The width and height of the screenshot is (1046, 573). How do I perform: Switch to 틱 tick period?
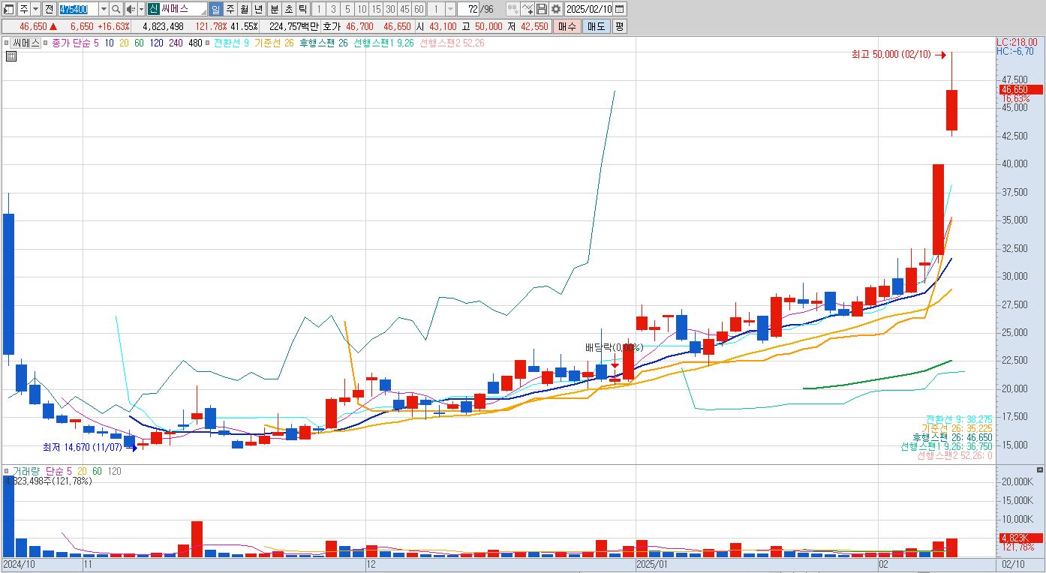(x=302, y=9)
